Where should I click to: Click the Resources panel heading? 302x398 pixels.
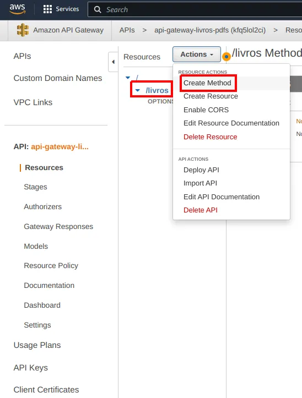tap(142, 57)
